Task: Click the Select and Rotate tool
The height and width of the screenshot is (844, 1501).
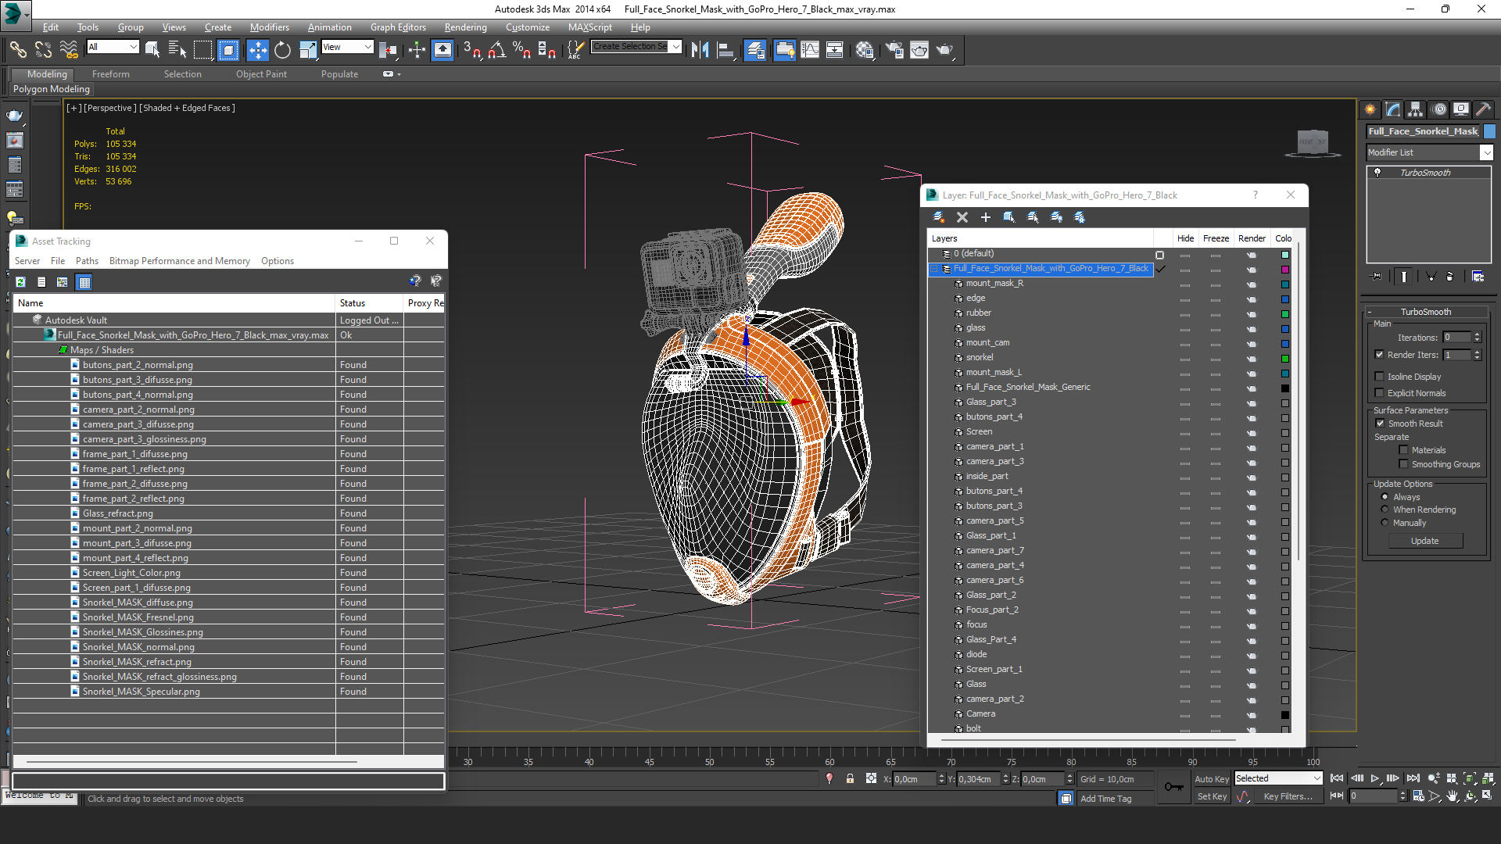Action: coord(282,50)
